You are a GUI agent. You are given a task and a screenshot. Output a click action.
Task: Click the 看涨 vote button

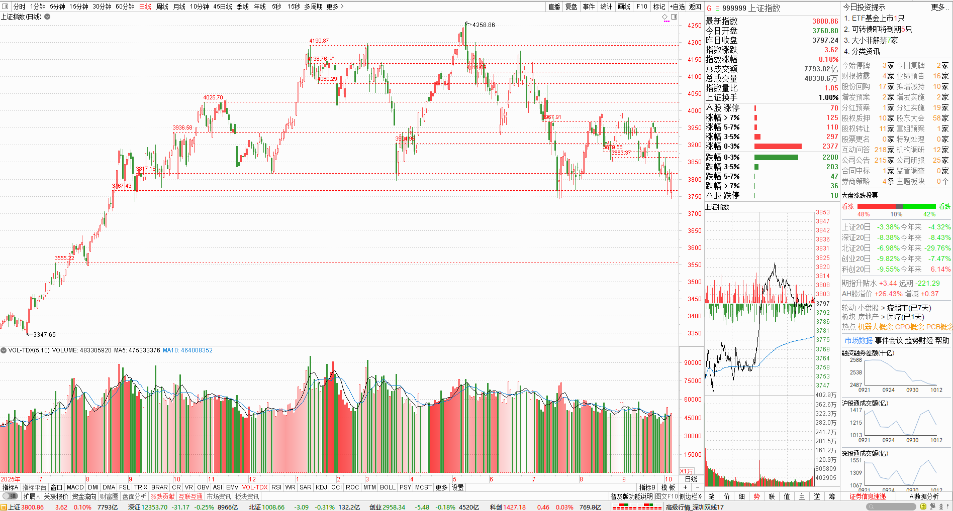point(848,206)
